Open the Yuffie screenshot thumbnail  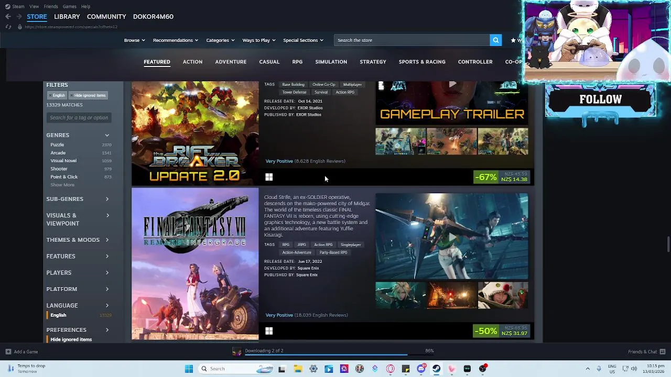503,295
